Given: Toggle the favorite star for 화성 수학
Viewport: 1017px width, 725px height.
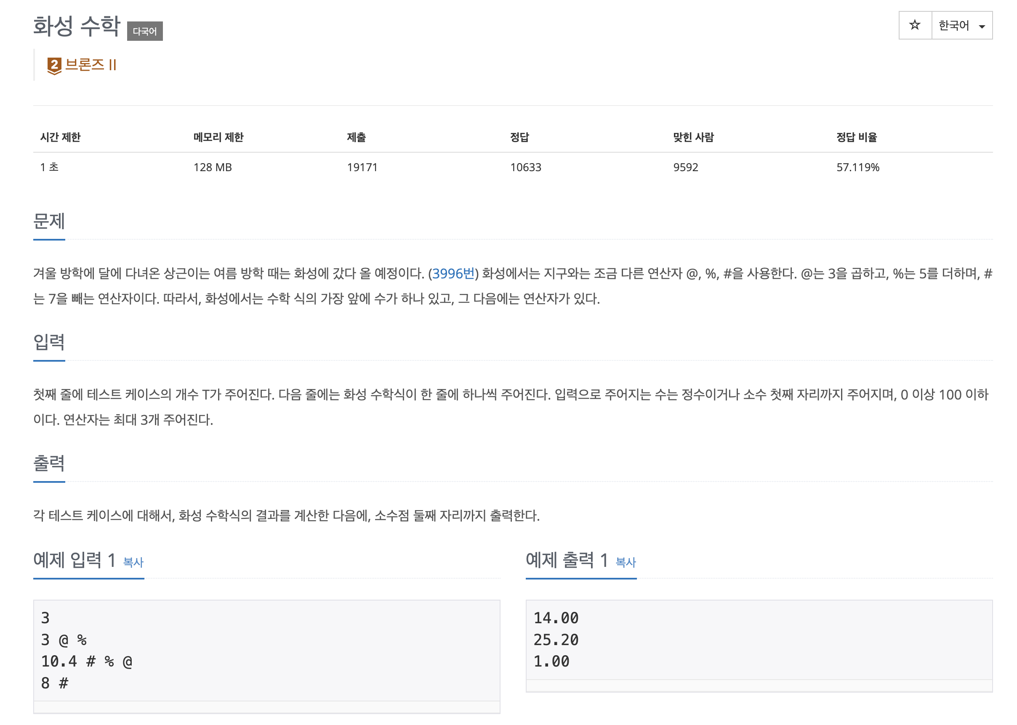Looking at the screenshot, I should tap(915, 26).
